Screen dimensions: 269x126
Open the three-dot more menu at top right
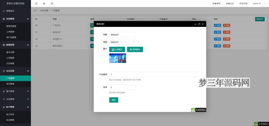pyautogui.click(x=265, y=4)
